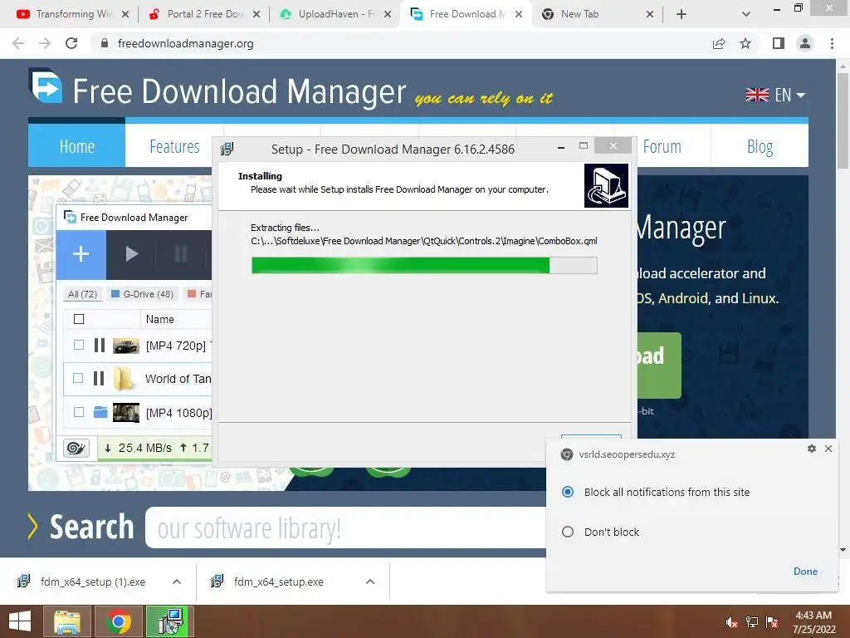Viewport: 850px width, 638px height.
Task: Click the green Download button on the page
Action: [x=659, y=366]
